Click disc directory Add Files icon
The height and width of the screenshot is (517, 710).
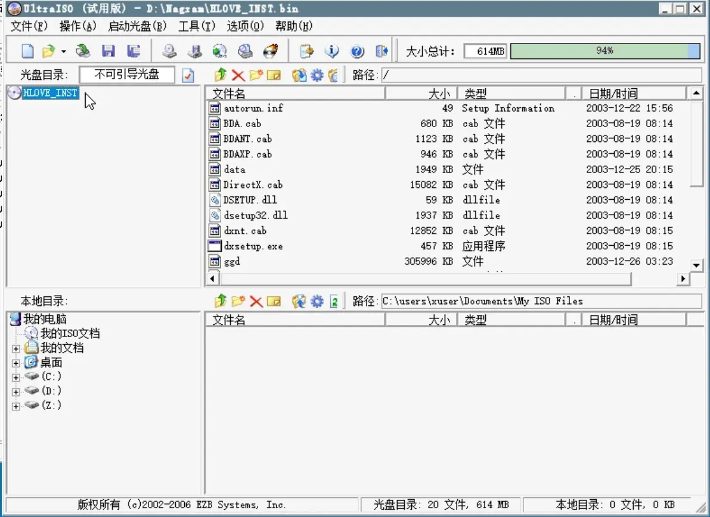click(x=299, y=75)
